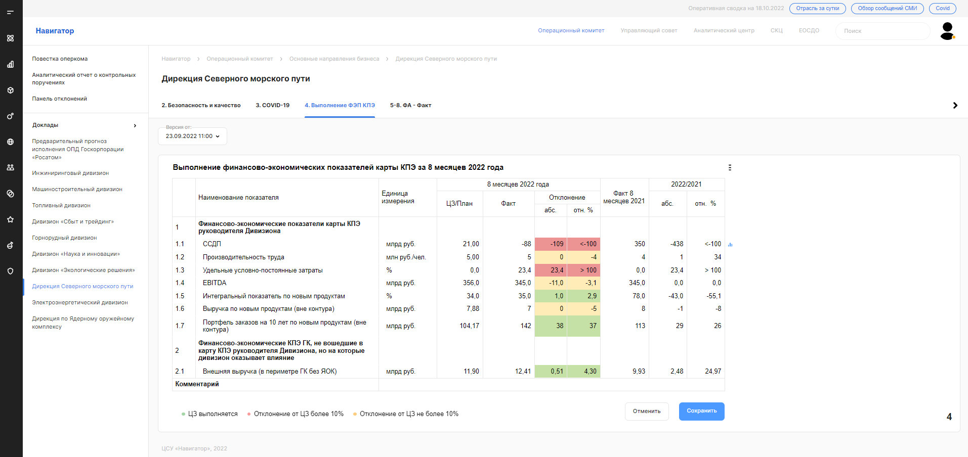The image size is (968, 457).
Task: Click the Операционный комитет breadcrumb link
Action: 239,59
